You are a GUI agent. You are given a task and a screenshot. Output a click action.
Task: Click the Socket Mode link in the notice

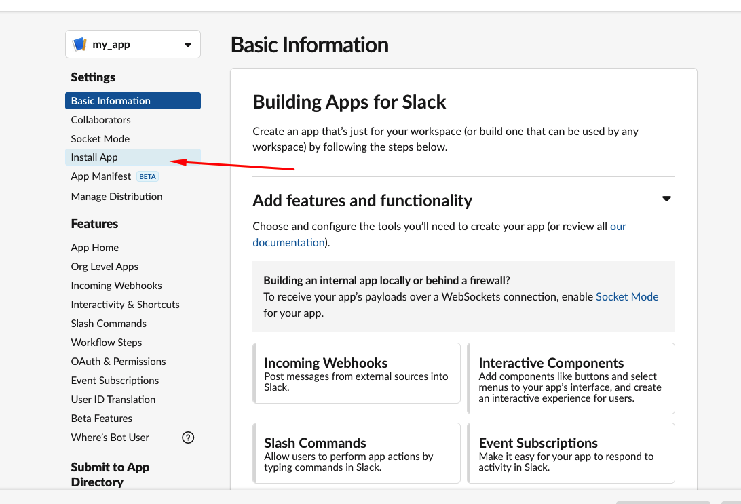[x=627, y=296]
